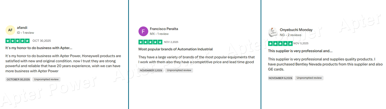The width and height of the screenshot is (386, 109).
Task: Click 'Unprompted review' badge on Francisco's review
Action: tap(179, 70)
